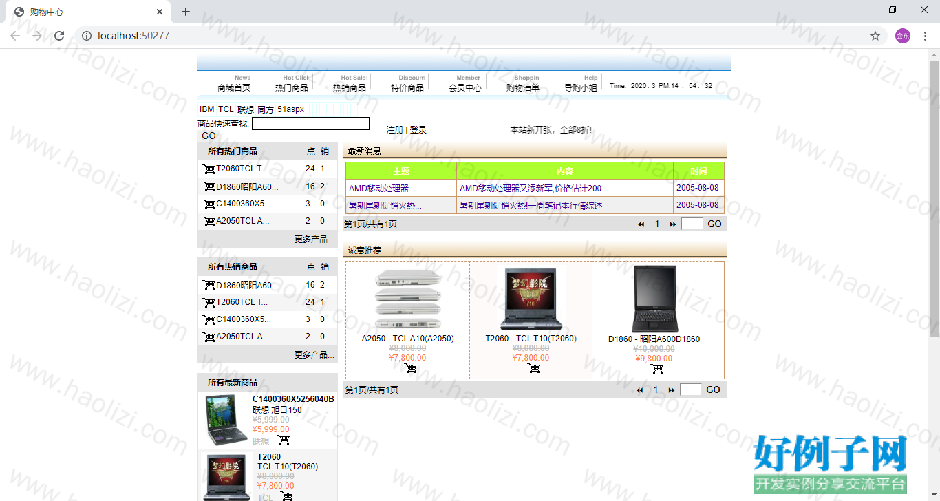The height and width of the screenshot is (501, 940).
Task: Click cart icon beside D1860昭阳A60 in hot-sale list
Action: (x=209, y=285)
